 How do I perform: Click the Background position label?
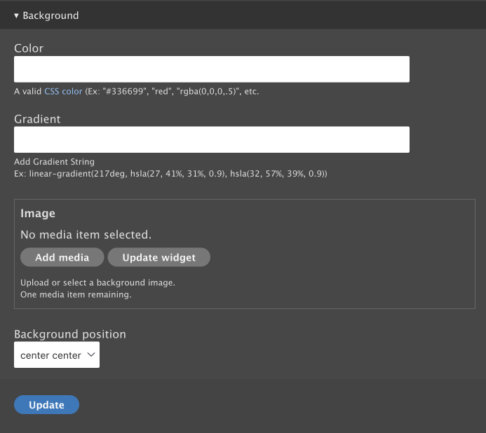[x=70, y=334]
